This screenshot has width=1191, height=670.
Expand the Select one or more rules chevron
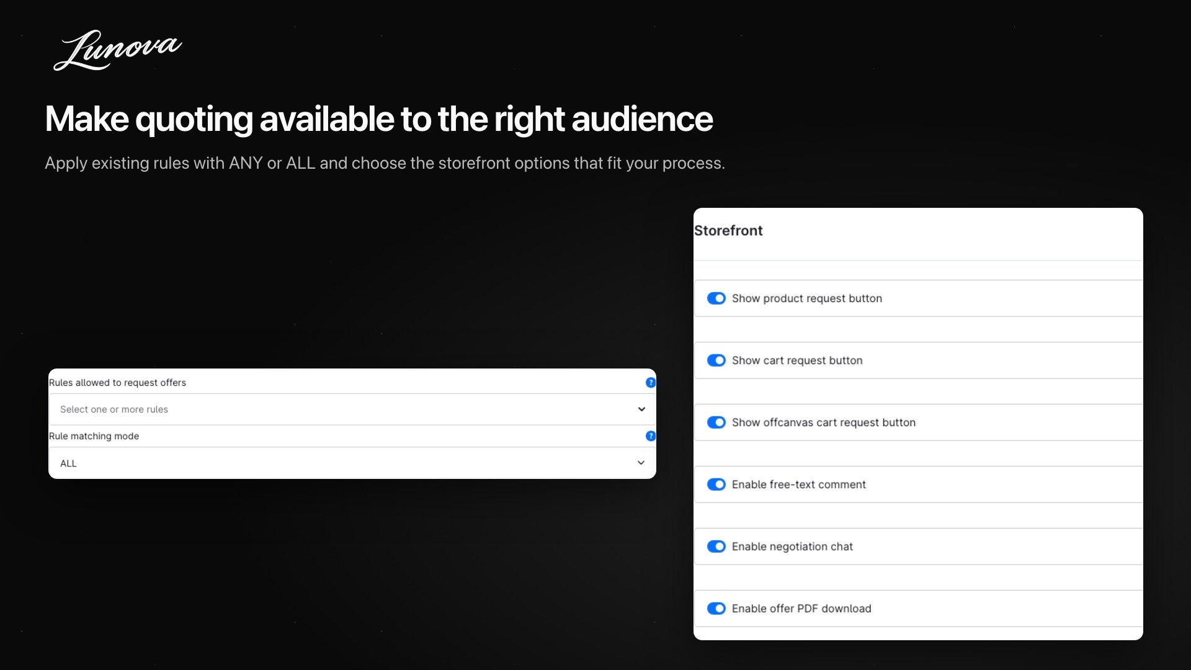point(641,409)
